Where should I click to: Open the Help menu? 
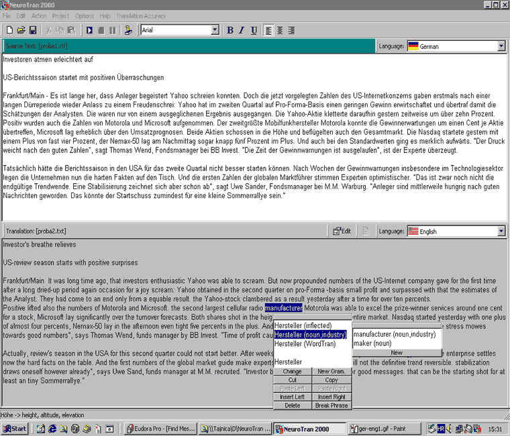click(x=105, y=16)
